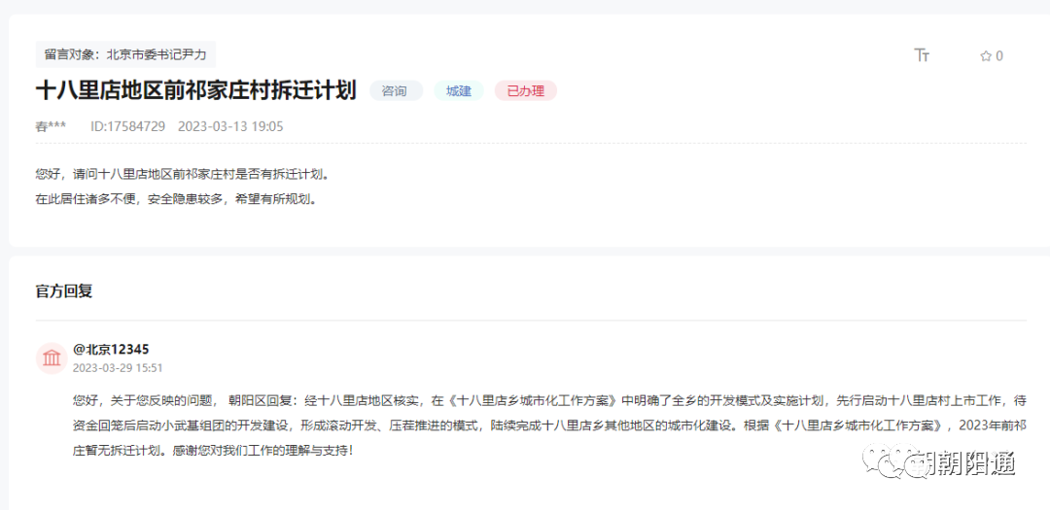
Task: Select the 咨询 category tag
Action: tap(395, 91)
